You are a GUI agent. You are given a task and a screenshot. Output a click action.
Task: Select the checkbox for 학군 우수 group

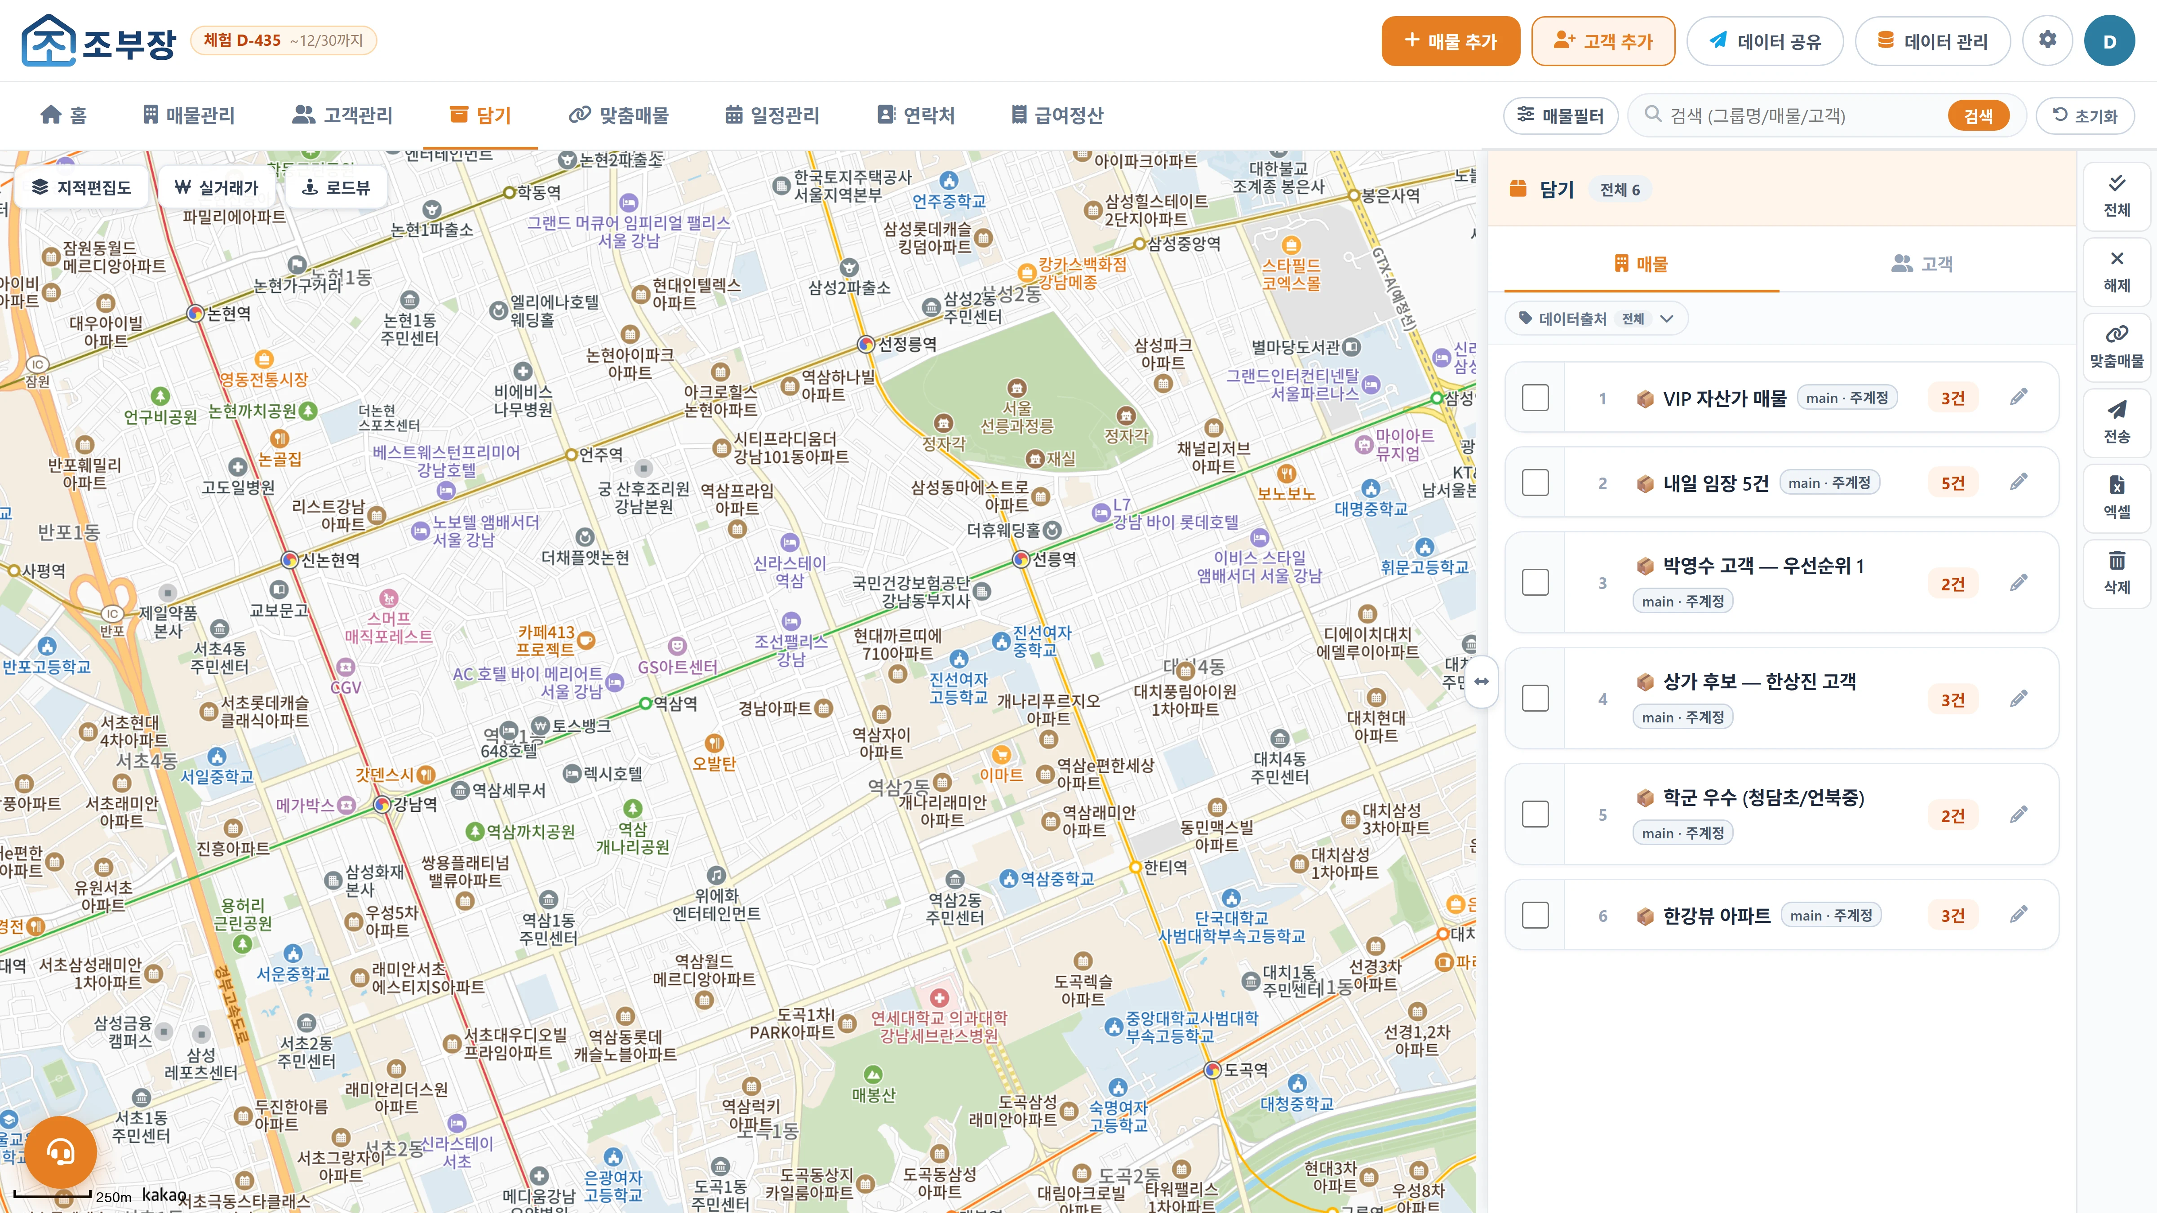coord(1535,814)
